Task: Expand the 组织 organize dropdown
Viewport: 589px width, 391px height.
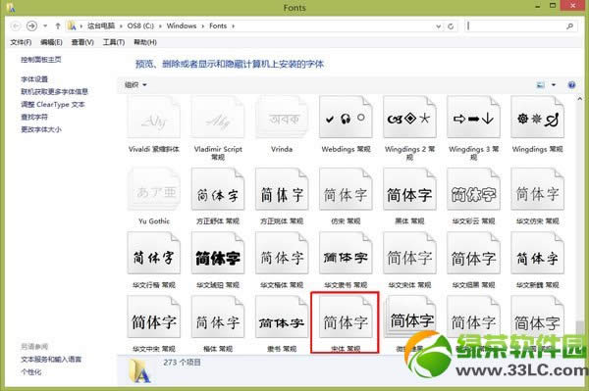Action: [135, 85]
